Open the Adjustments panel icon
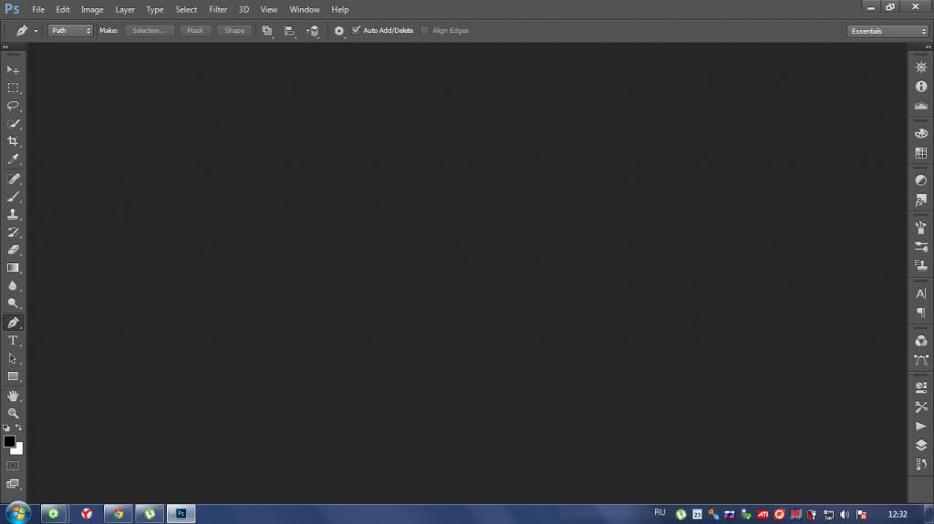 coord(921,180)
